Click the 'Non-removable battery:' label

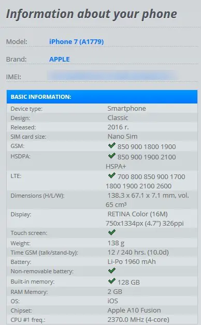coord(42,271)
